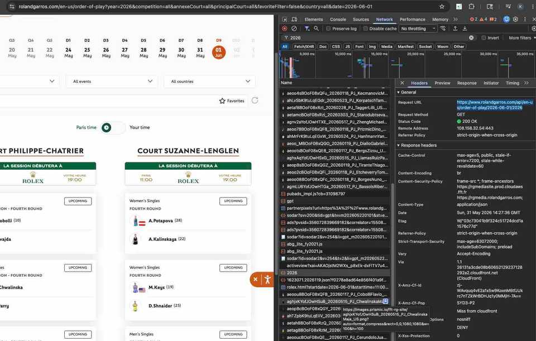This screenshot has width=536, height=341.
Task: Enable Preserve log checkbox
Action: (x=328, y=28)
